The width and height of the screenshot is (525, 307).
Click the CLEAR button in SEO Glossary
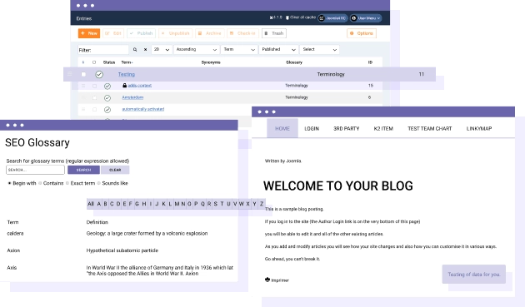pyautogui.click(x=115, y=170)
